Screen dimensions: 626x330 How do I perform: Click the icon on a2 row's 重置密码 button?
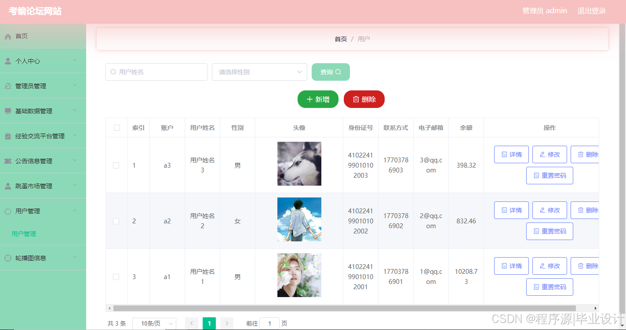pyautogui.click(x=536, y=231)
